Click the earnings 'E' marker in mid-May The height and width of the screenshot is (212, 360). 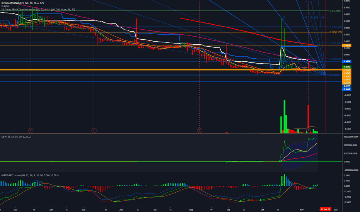point(94,130)
